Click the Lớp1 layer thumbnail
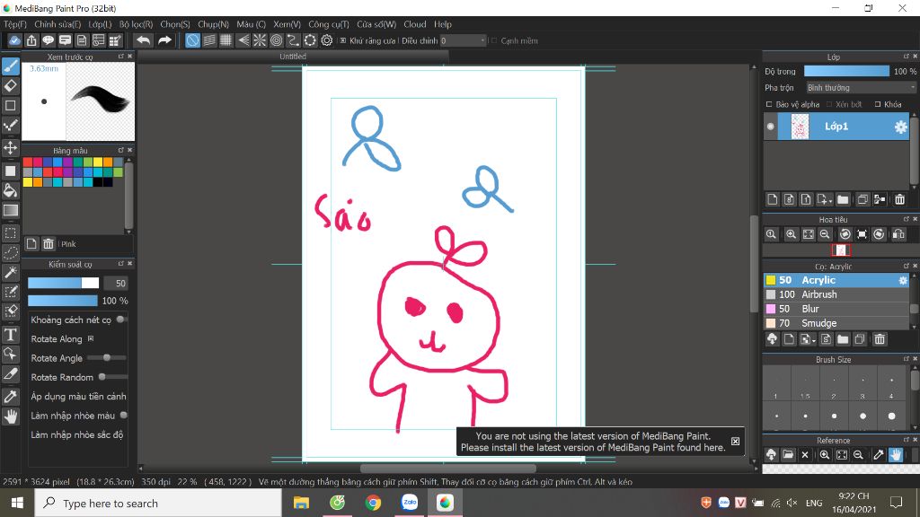The image size is (920, 517). tap(800, 127)
